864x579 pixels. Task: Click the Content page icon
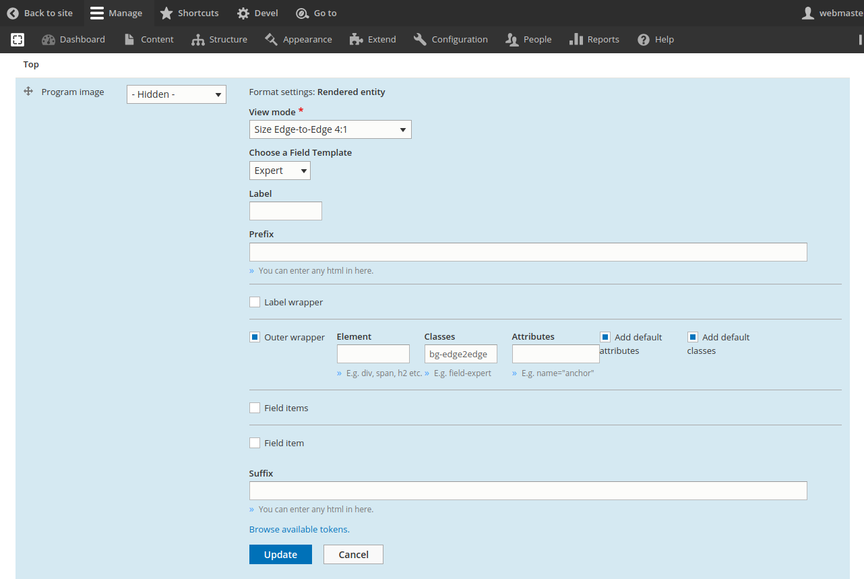pyautogui.click(x=129, y=40)
